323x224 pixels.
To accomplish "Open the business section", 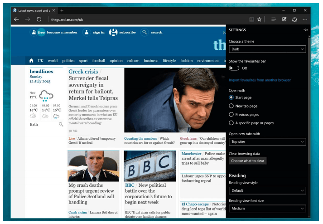I will [151, 61].
